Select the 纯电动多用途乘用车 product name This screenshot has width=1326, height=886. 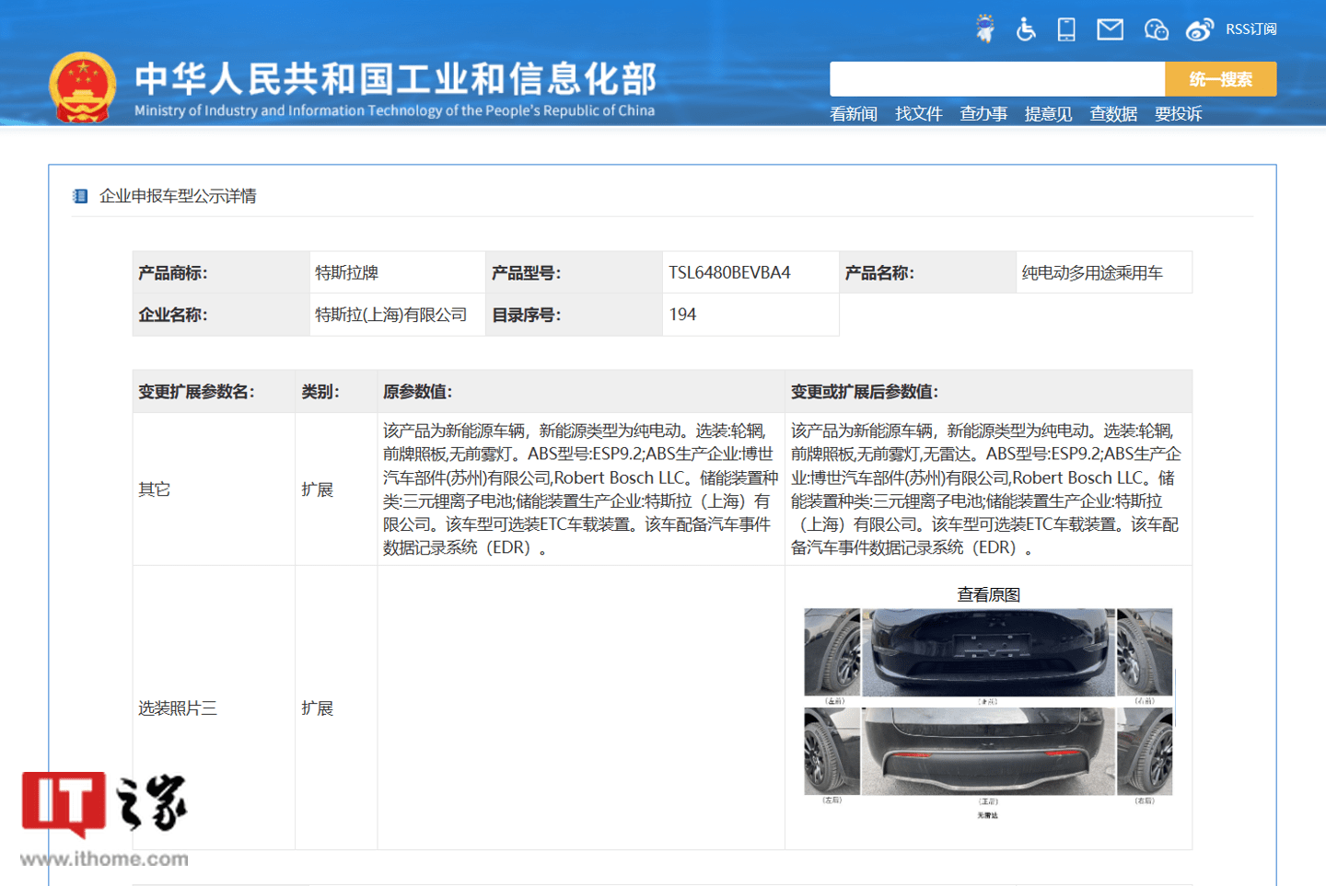[x=1092, y=273]
